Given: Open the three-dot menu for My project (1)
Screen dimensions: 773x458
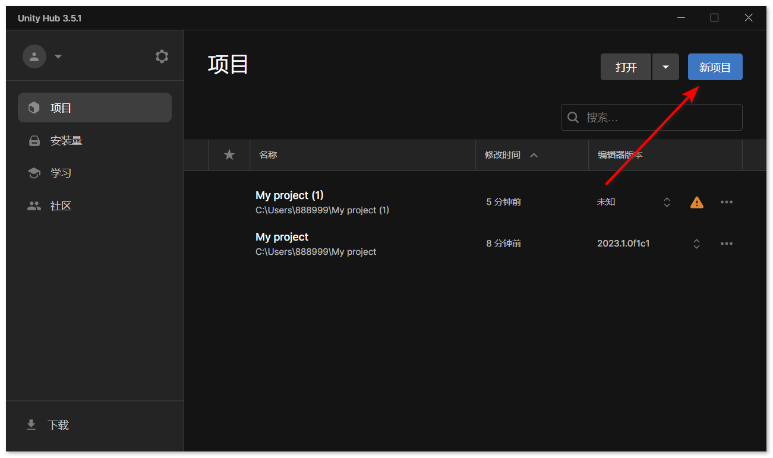Looking at the screenshot, I should tap(727, 202).
